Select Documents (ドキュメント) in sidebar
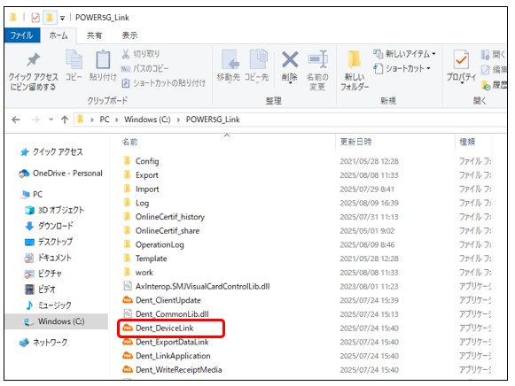Screen dimensions: 515x386 point(48,258)
